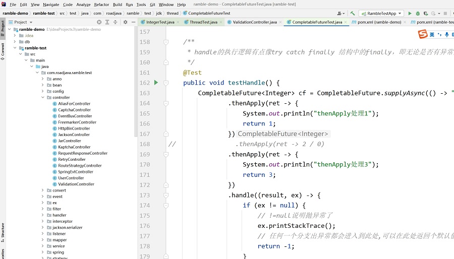This screenshot has height=259, width=454.
Task: Run testHandle via the gutter play icon
Action: (x=156, y=83)
